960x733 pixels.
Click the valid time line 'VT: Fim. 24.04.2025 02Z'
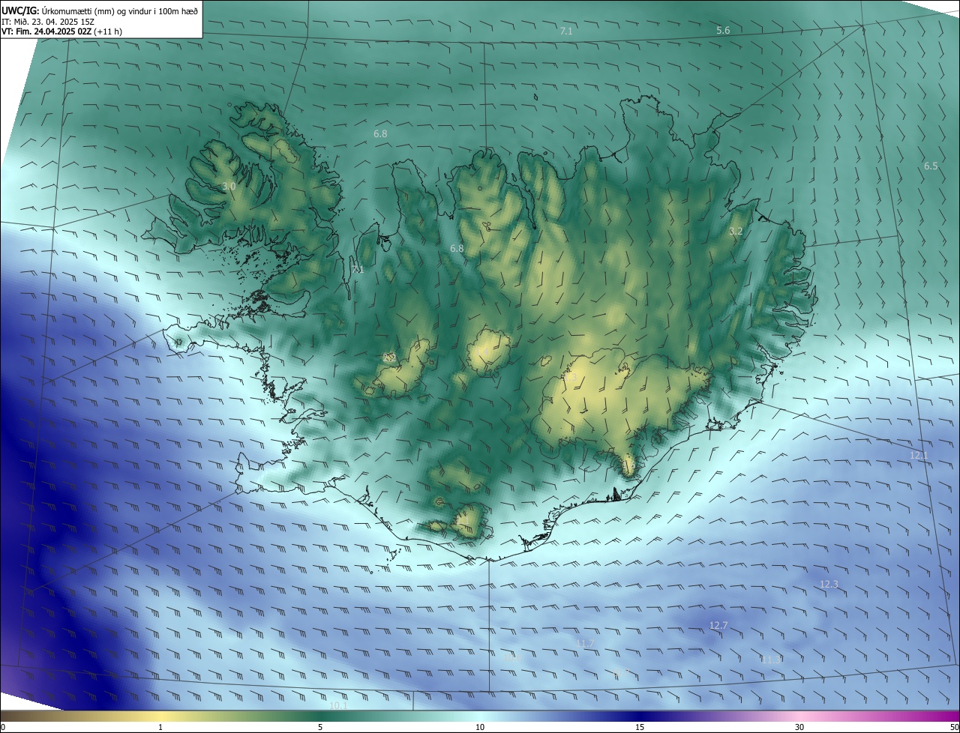[x=47, y=31]
